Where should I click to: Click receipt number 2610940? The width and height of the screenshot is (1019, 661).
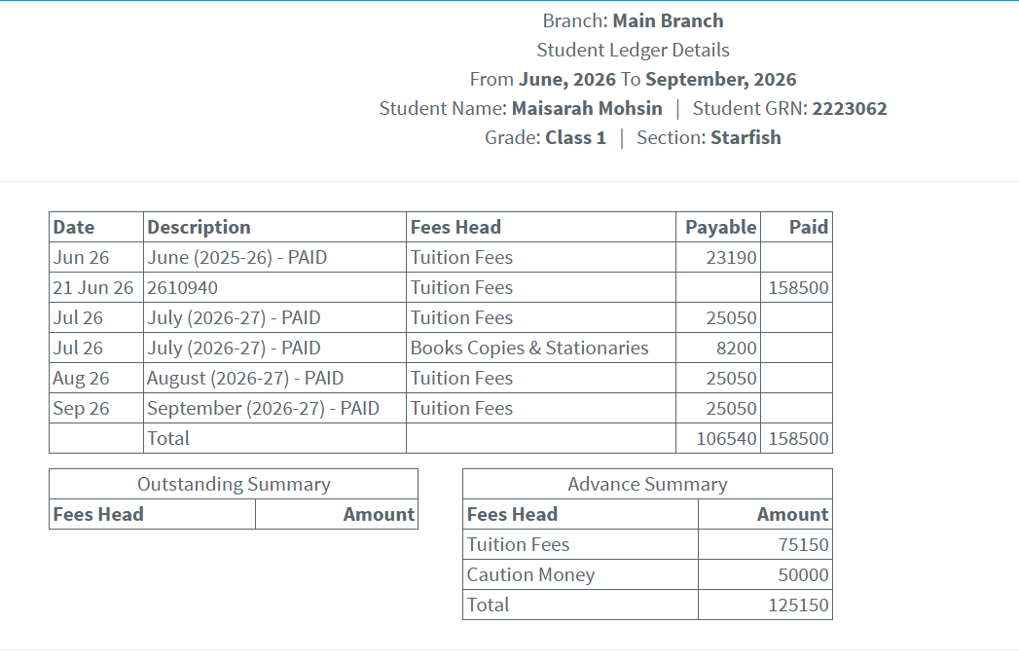[x=183, y=287]
